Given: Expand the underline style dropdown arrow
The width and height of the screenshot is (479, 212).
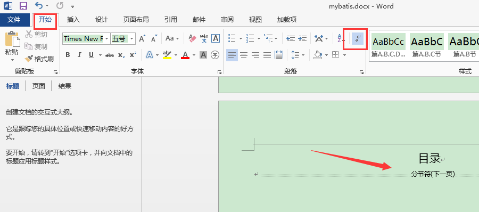Looking at the screenshot, I should click(100, 55).
